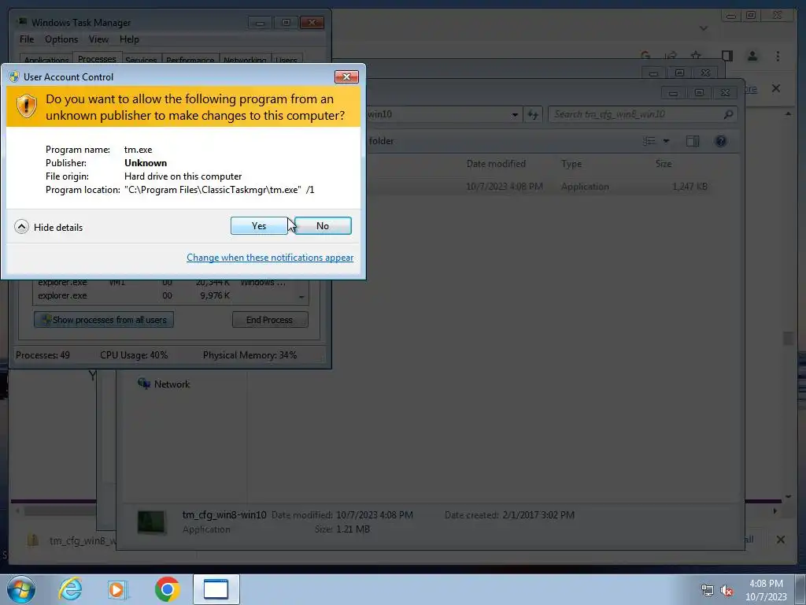The height and width of the screenshot is (605, 806).
Task: Click the UAC warning shield icon
Action: (26, 106)
